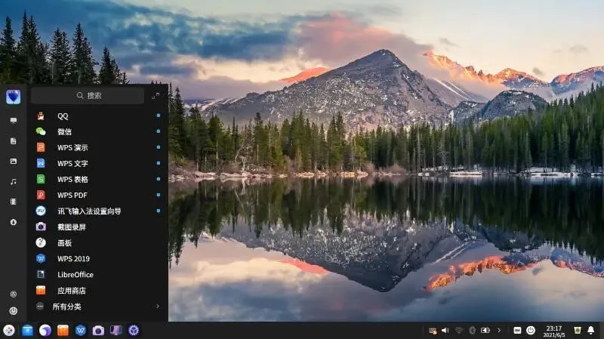Click the power icon in the tray
This screenshot has width=604, height=339.
coord(531,331)
